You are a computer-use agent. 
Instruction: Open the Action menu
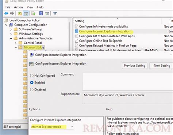click(x=18, y=7)
